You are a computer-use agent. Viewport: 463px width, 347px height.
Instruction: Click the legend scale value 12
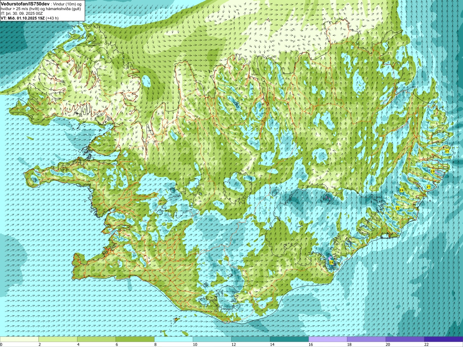(x=234, y=344)
